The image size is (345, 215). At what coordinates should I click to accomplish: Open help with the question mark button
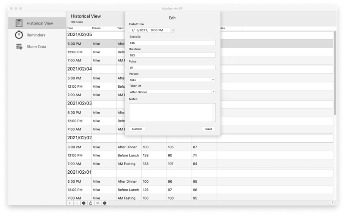(x=332, y=203)
